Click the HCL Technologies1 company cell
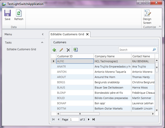The width and height of the screenshot is (165, 128). tap(112, 61)
